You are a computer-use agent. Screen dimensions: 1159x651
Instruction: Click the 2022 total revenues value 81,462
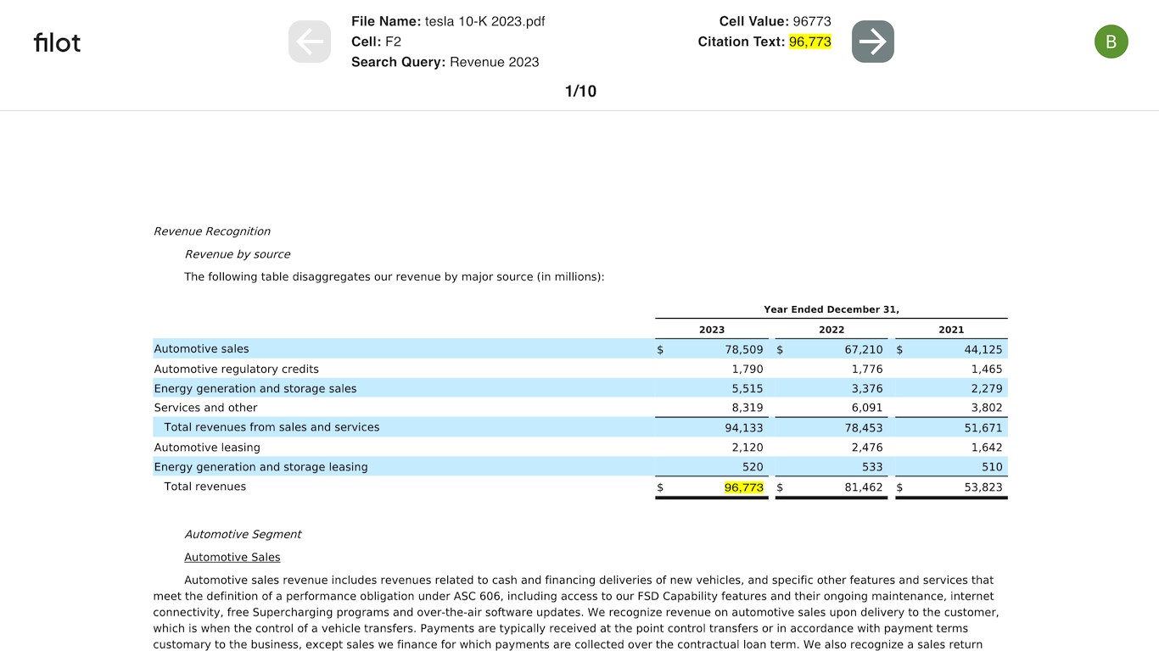(863, 487)
